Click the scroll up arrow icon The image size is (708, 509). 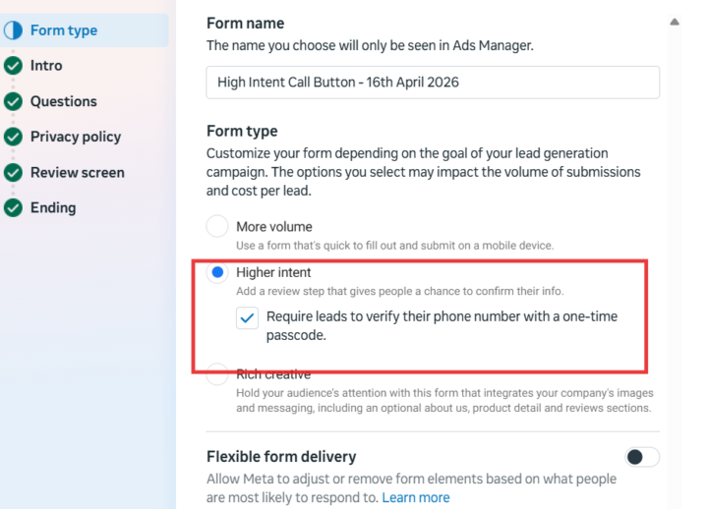click(x=675, y=22)
